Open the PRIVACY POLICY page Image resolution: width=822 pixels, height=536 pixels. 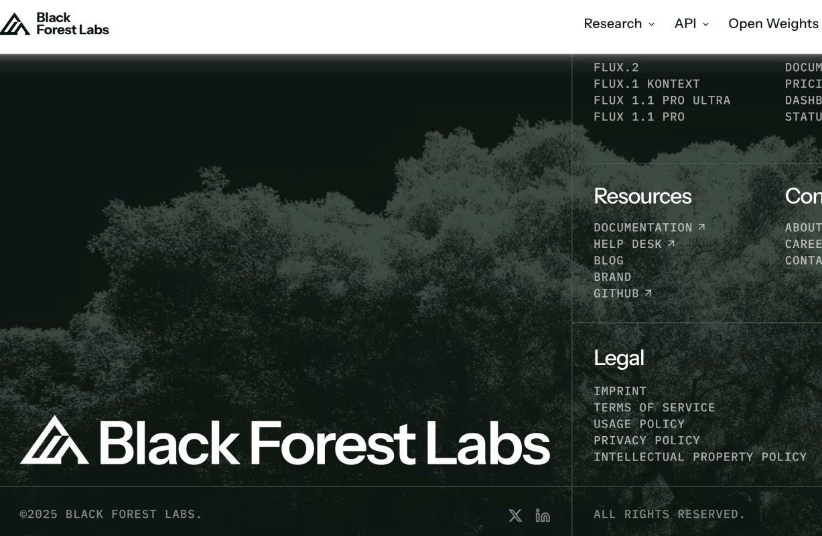646,440
